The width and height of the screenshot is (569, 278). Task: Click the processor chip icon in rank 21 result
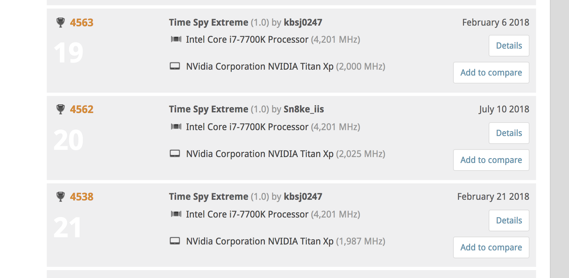tap(176, 214)
